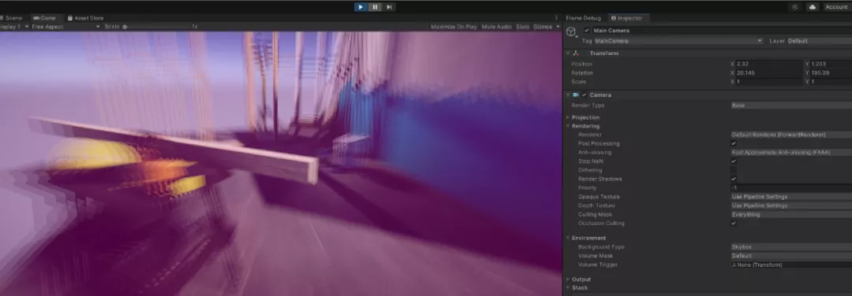
Task: Click the Step frame forward icon
Action: (389, 7)
